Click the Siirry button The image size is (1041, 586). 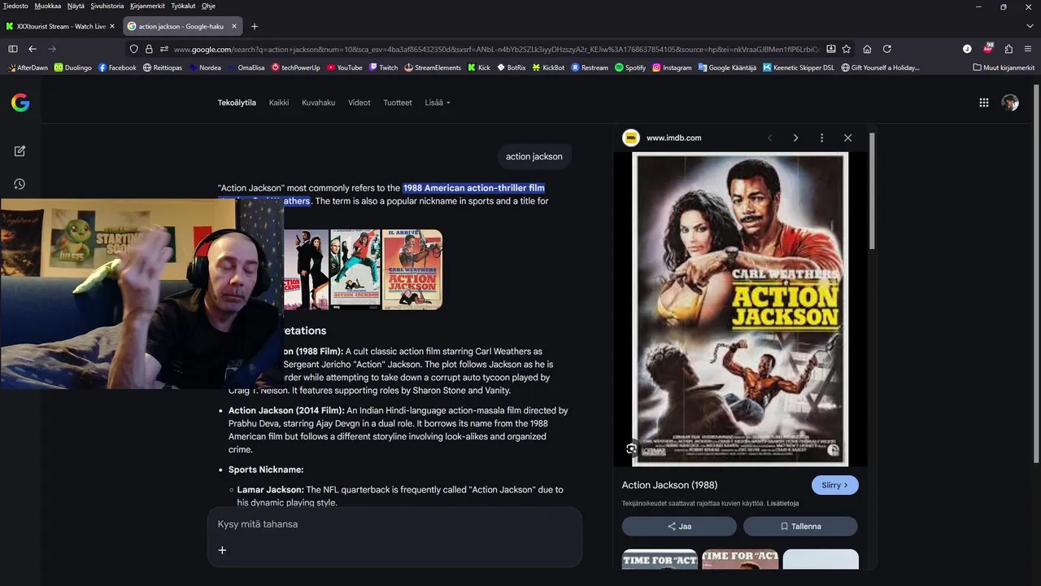point(834,485)
